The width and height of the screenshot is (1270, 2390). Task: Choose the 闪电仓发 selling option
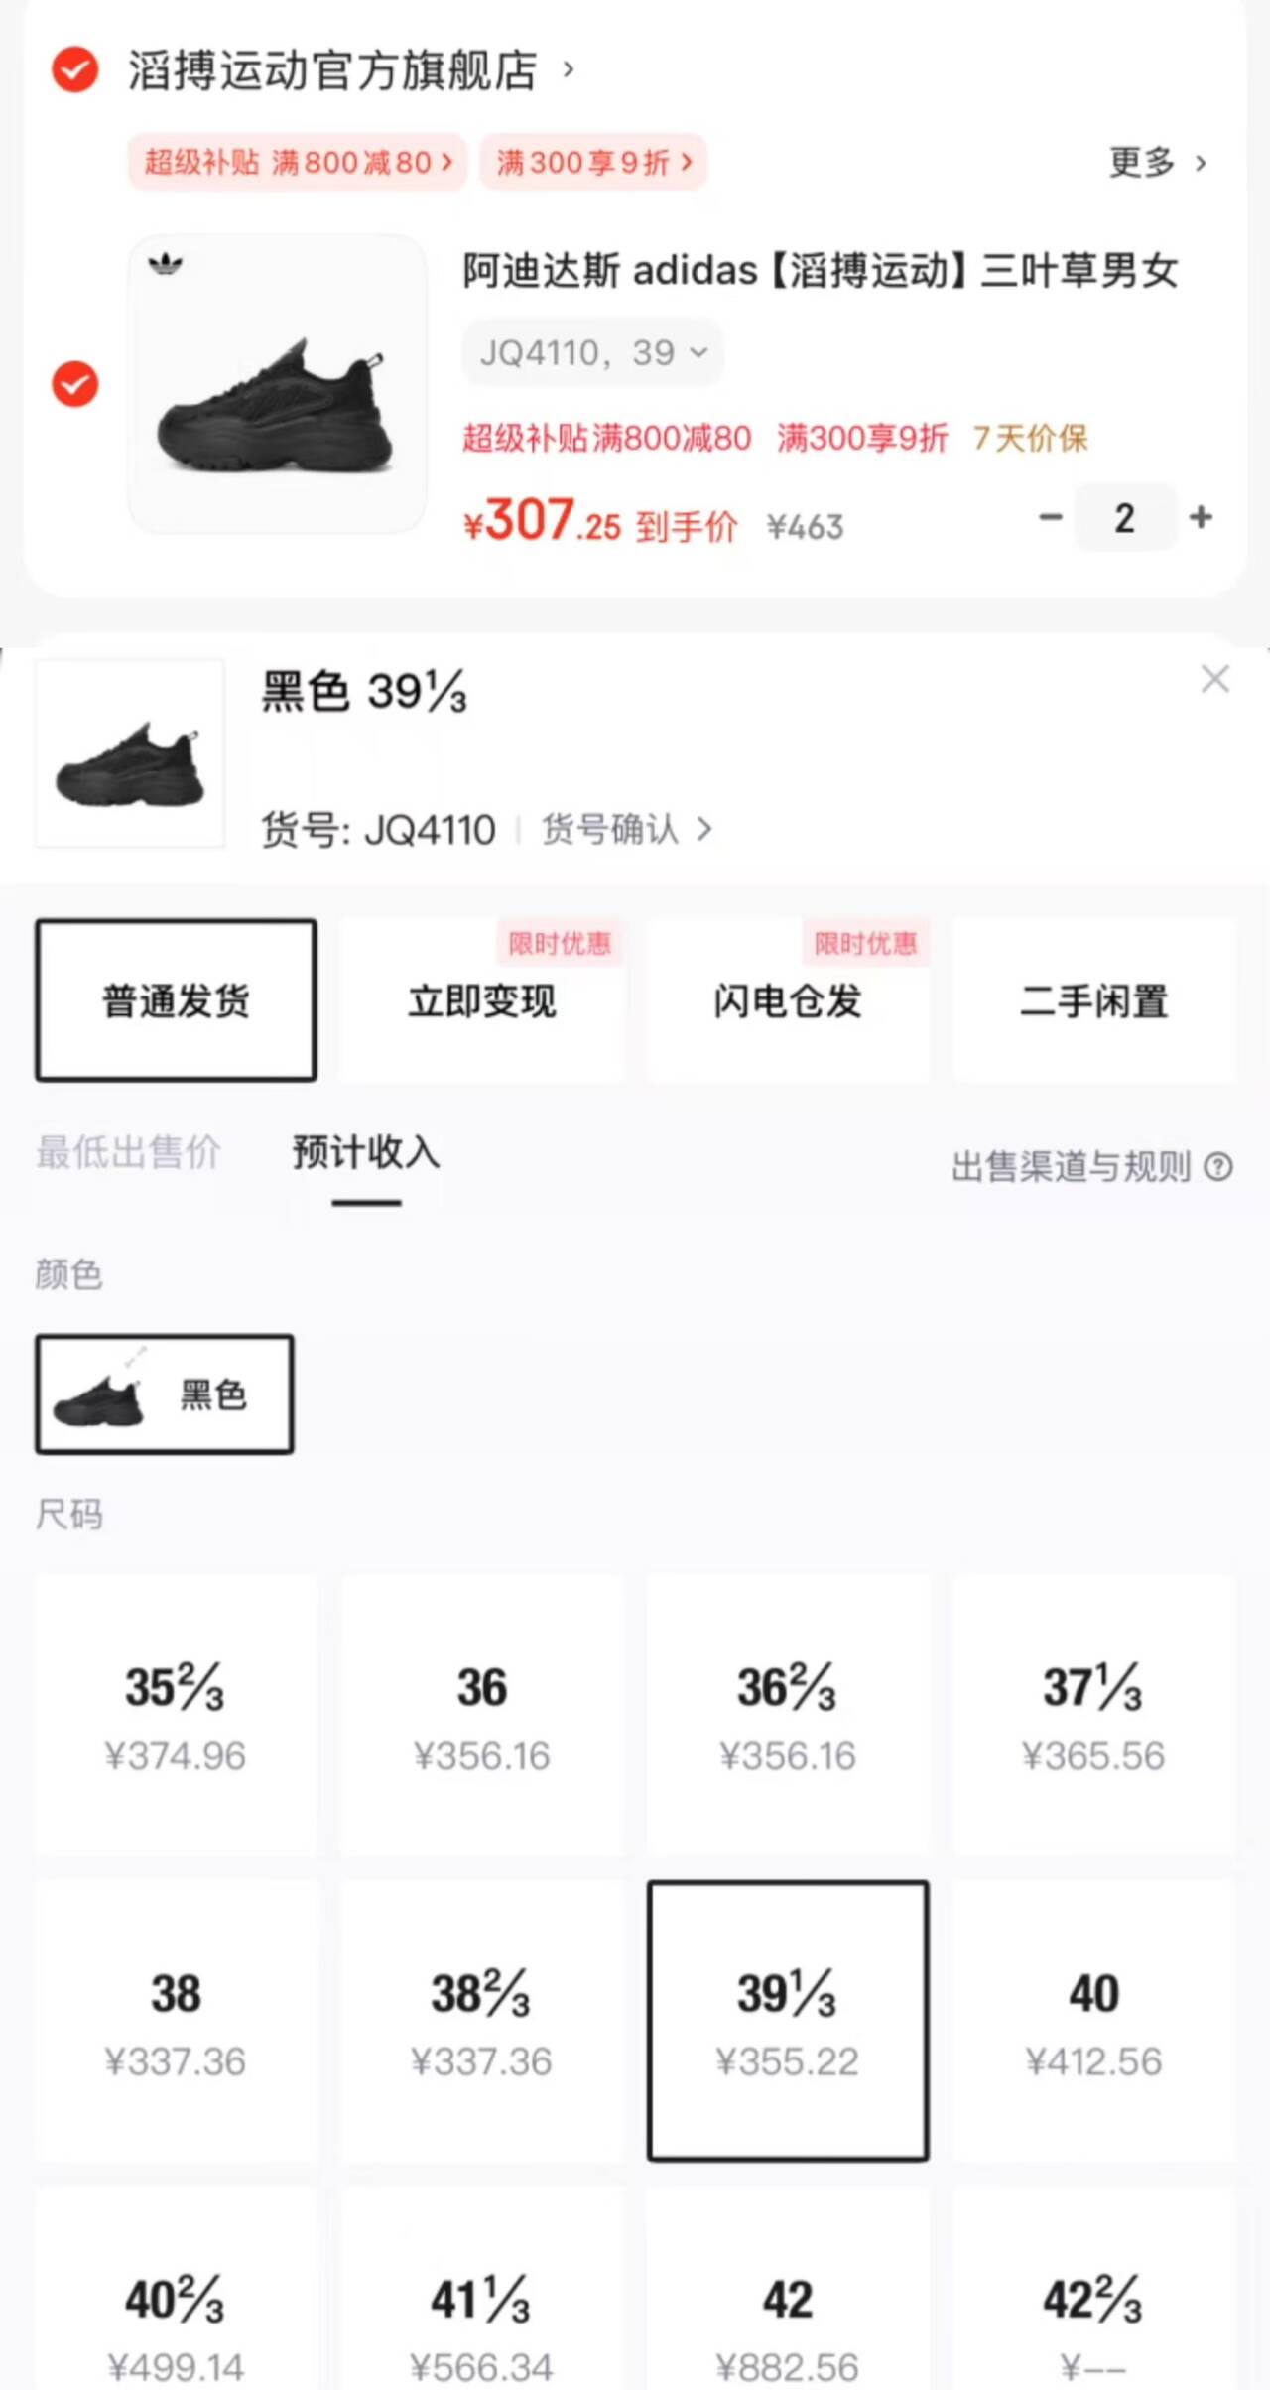coord(788,999)
